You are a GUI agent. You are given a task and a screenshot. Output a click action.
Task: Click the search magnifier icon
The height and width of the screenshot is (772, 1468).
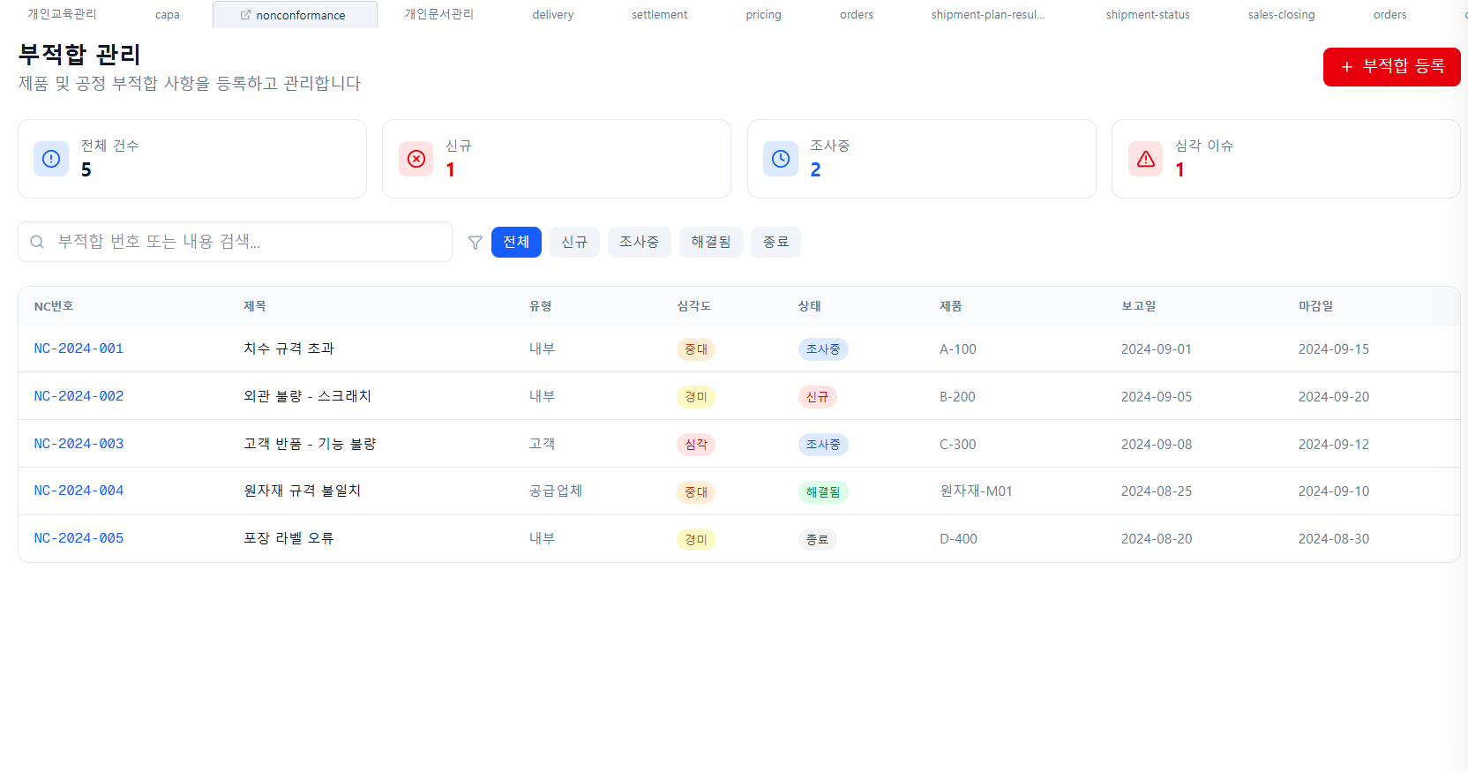37,242
